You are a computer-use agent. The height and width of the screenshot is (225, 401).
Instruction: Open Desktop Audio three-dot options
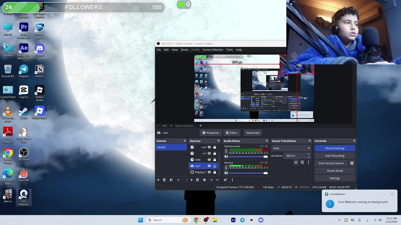[x=226, y=151]
